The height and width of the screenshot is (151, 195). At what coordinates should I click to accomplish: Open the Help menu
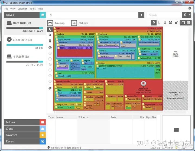(40, 9)
